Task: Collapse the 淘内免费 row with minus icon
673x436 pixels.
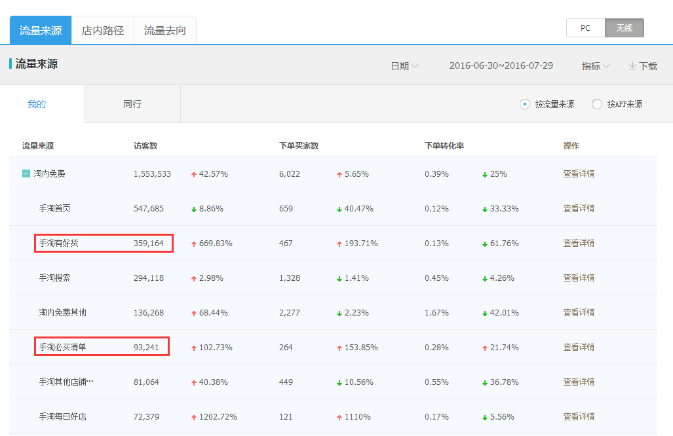Action: click(x=26, y=173)
